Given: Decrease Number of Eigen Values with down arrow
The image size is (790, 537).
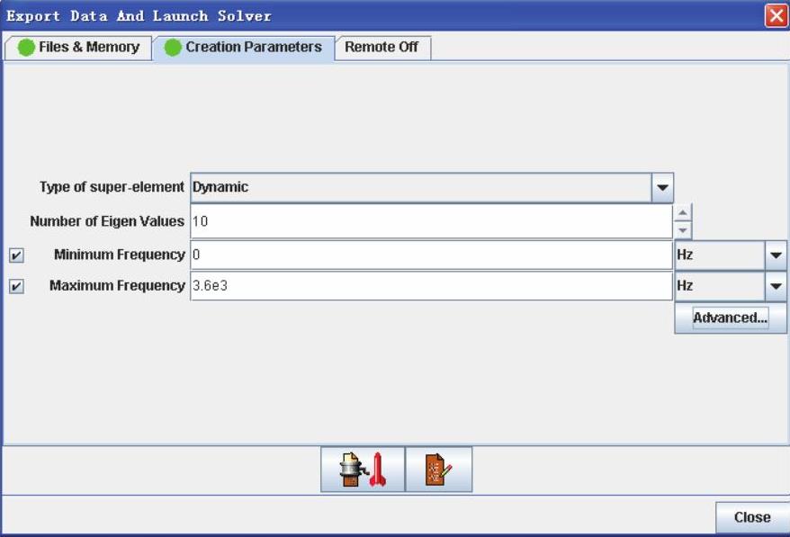Looking at the screenshot, I should tap(683, 229).
